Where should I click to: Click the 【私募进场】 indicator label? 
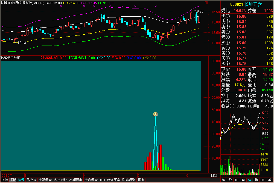click(x=49, y=58)
